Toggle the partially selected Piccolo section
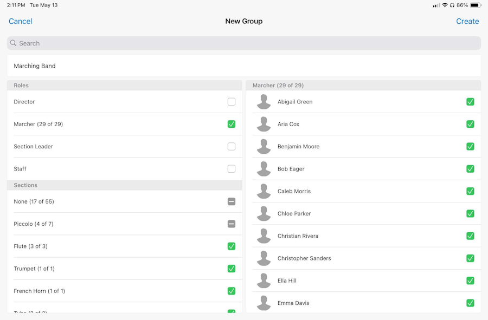488x320 pixels. [232, 224]
